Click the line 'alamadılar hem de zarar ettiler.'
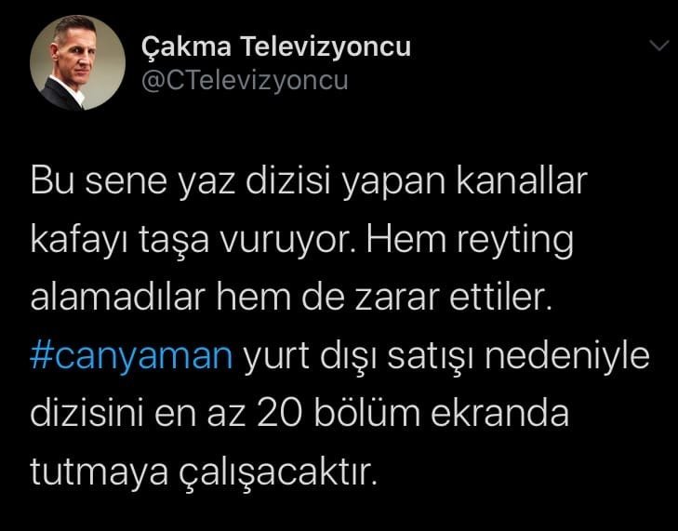 point(291,298)
